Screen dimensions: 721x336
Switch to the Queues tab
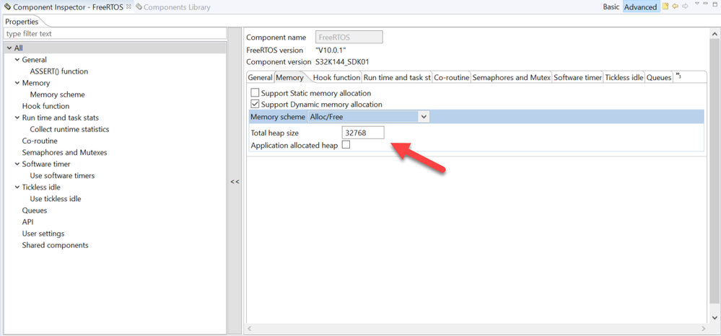click(x=659, y=78)
